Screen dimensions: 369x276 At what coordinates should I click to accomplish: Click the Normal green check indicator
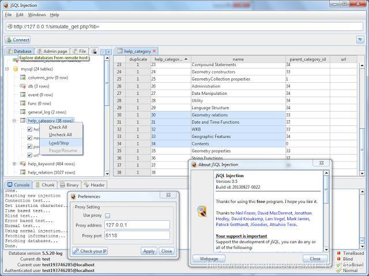tap(338, 270)
